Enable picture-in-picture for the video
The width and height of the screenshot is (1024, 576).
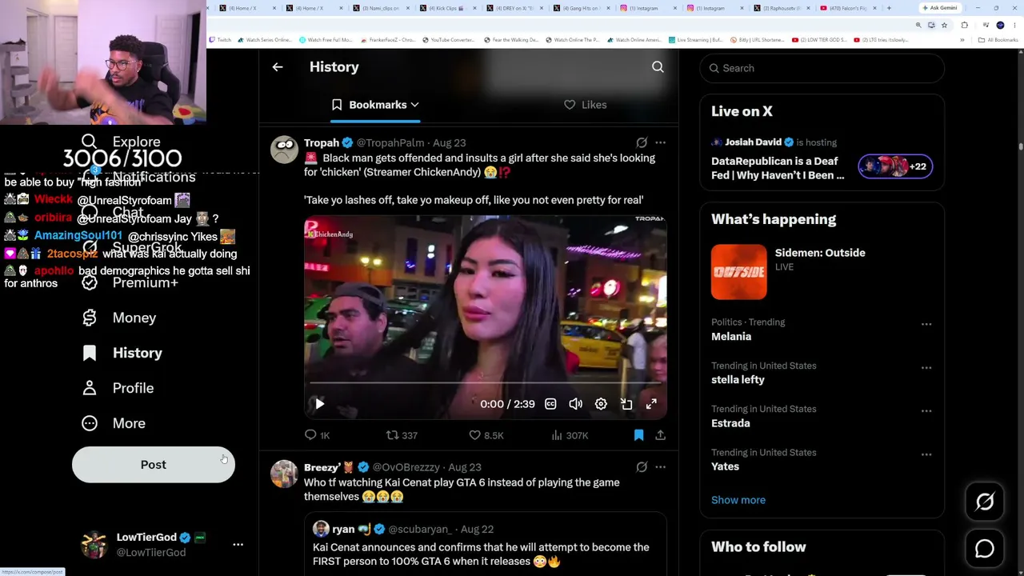click(x=626, y=404)
